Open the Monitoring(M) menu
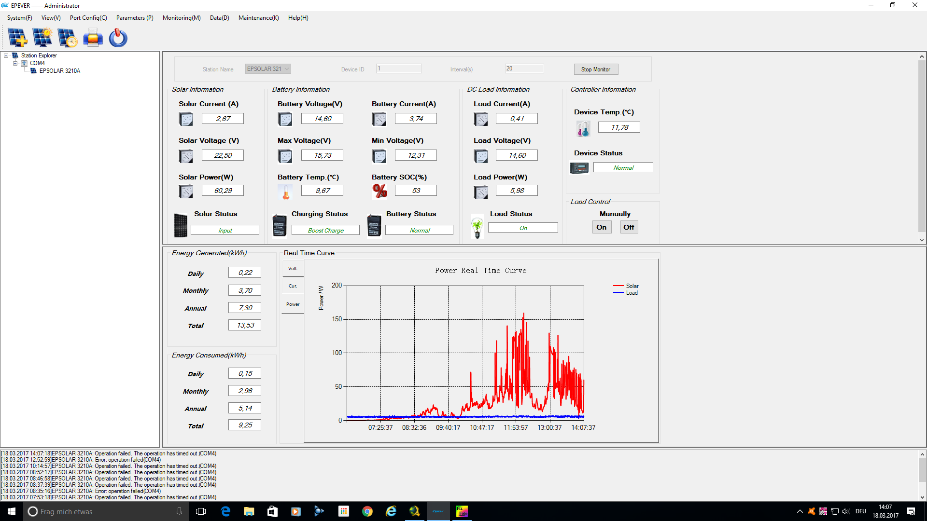The height and width of the screenshot is (521, 927). tap(182, 18)
